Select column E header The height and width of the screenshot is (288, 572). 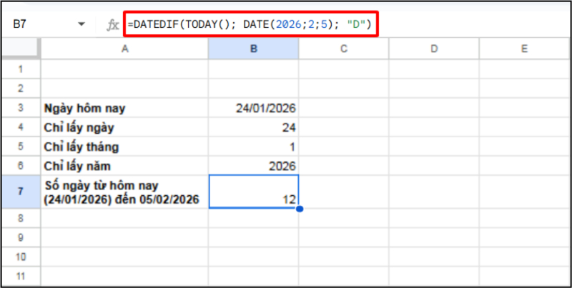click(524, 49)
